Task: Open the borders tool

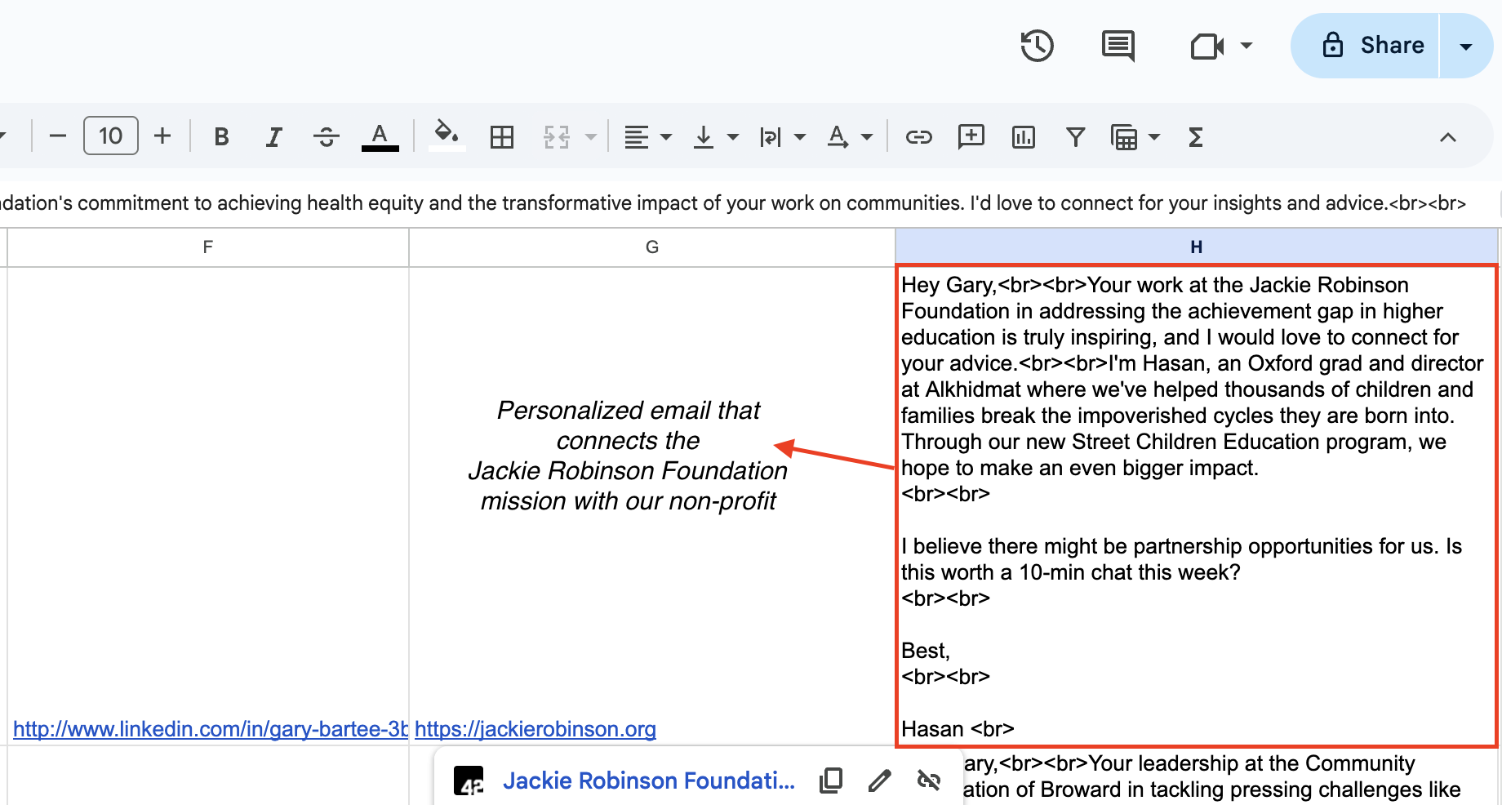Action: (502, 137)
